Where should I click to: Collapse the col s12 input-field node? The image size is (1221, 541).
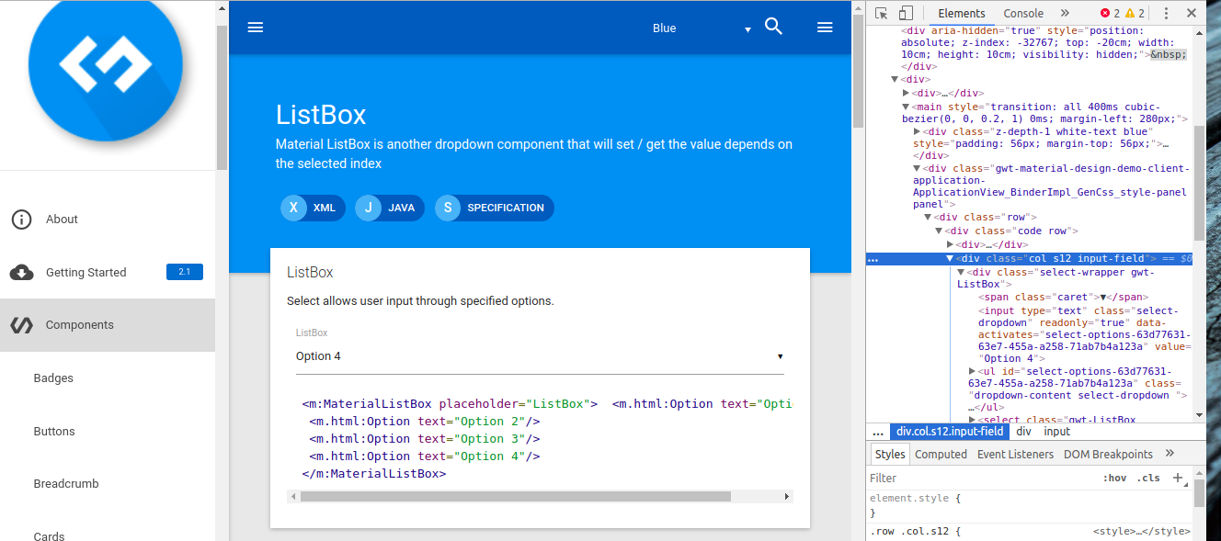[951, 259]
